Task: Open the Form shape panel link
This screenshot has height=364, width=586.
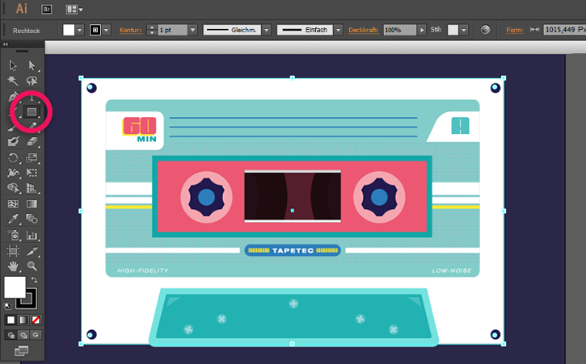Action: (514, 30)
